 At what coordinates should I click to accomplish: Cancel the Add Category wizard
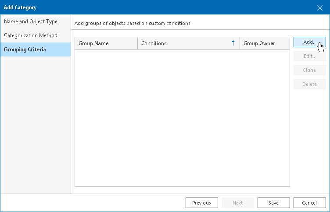[310, 203]
